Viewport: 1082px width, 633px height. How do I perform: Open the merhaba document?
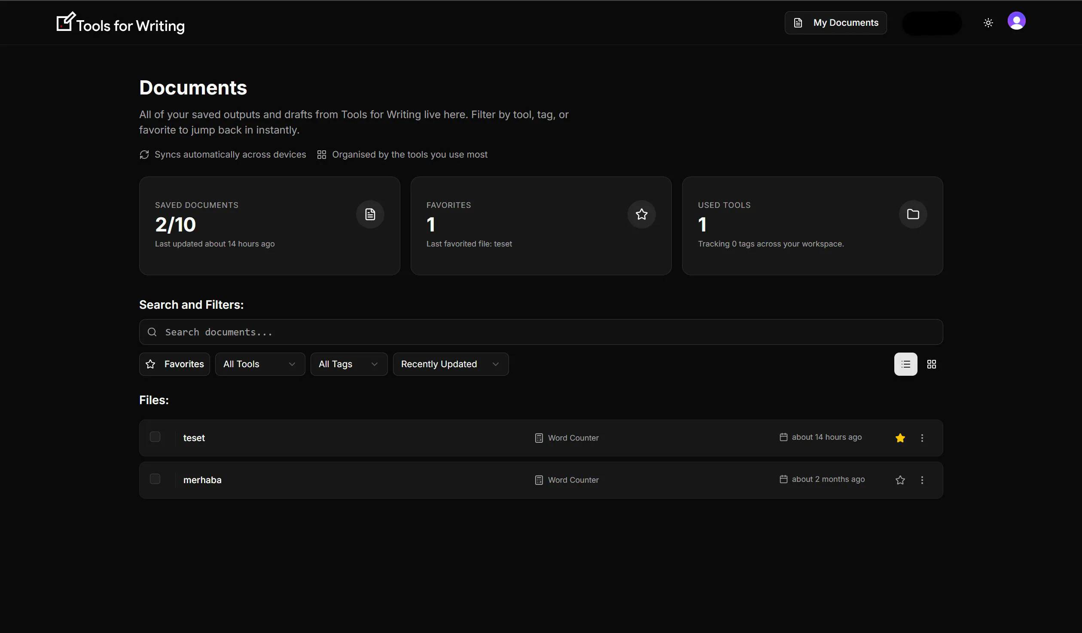202,480
